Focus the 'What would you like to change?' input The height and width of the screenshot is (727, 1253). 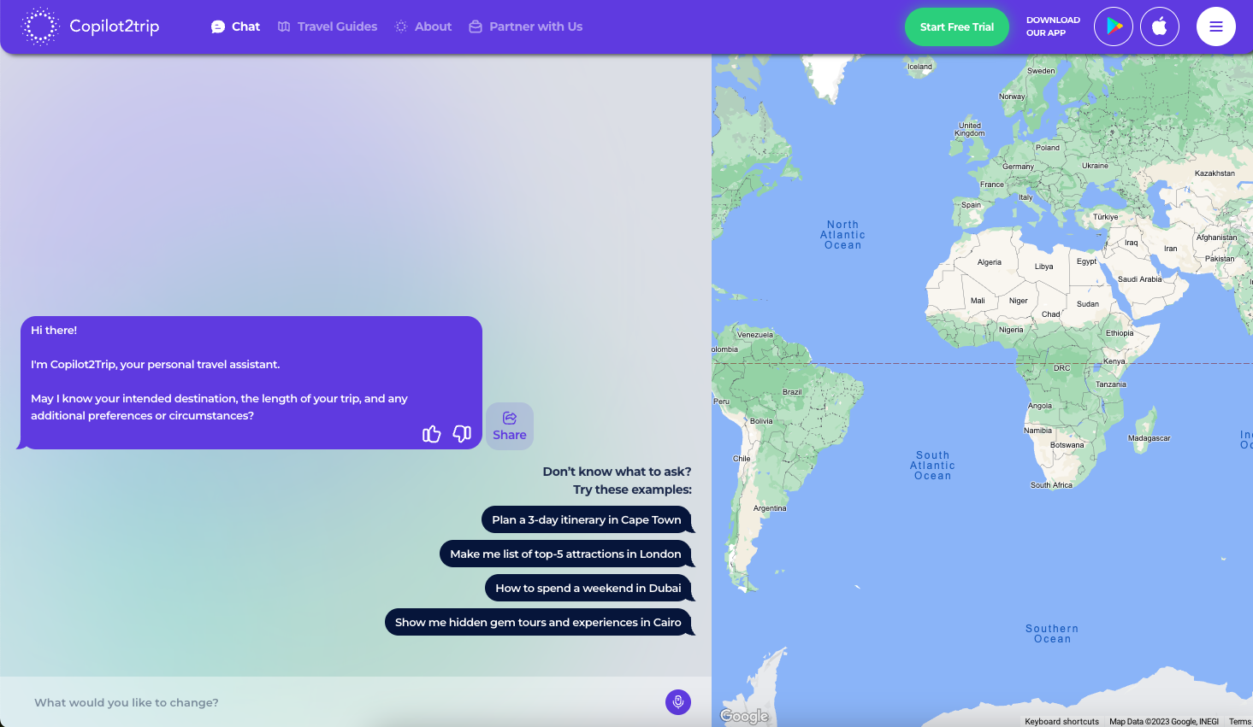point(342,702)
